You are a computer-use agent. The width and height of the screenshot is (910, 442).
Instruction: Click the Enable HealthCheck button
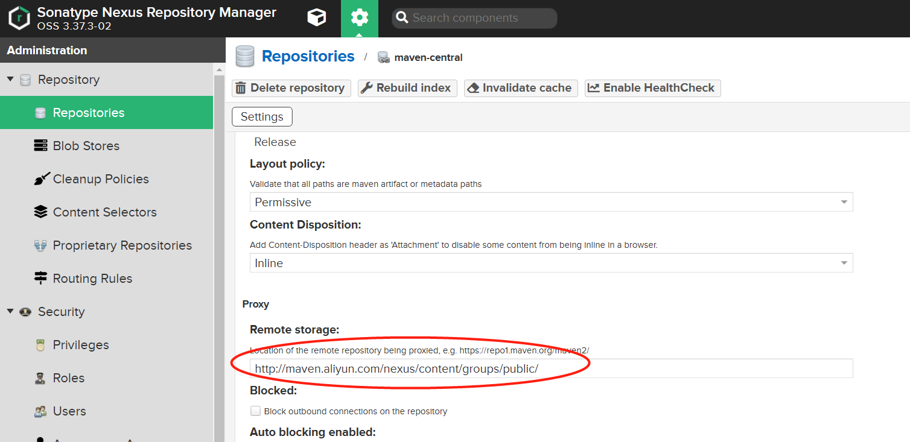pyautogui.click(x=652, y=88)
